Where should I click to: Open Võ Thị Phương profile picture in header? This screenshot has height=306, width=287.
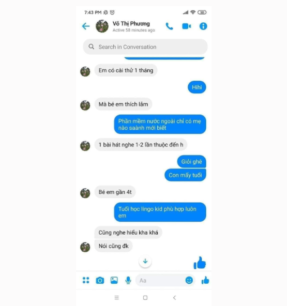102,26
